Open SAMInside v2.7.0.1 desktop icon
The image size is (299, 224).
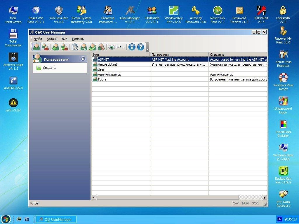click(x=152, y=15)
